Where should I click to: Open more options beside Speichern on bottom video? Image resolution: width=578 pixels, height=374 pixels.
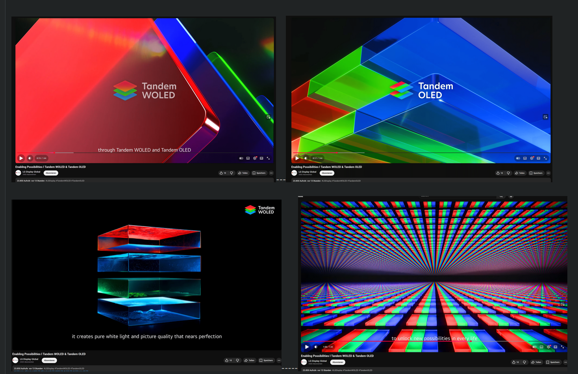coord(279,360)
